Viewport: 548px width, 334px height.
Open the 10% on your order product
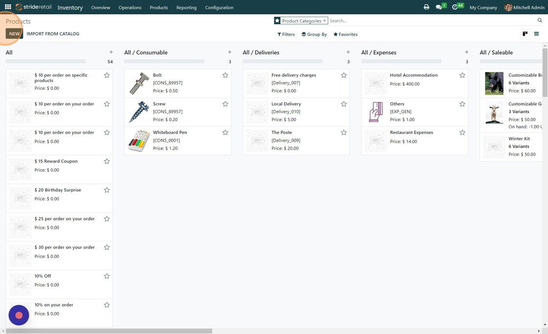(59, 313)
